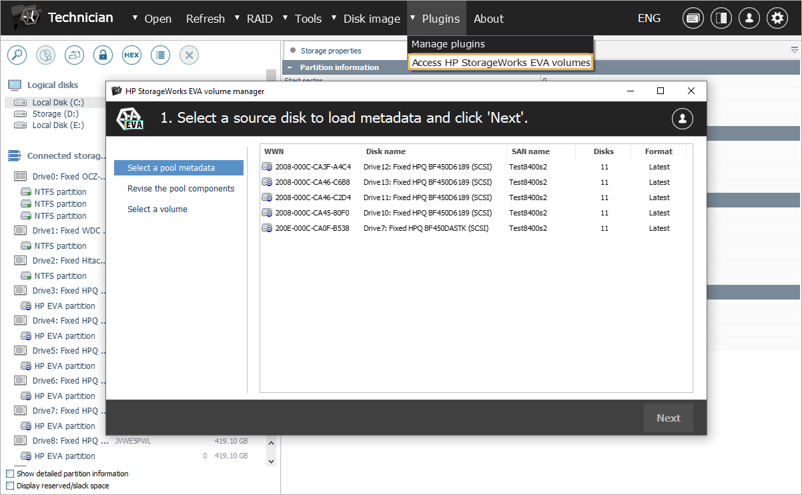
Task: Click the Drive1 Fixed WDC drive icon
Action: 20,231
